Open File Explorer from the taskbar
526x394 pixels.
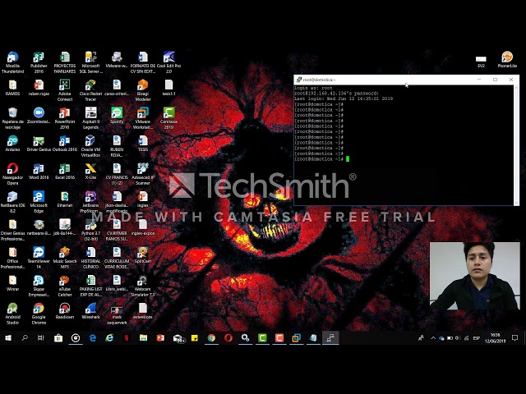143,337
